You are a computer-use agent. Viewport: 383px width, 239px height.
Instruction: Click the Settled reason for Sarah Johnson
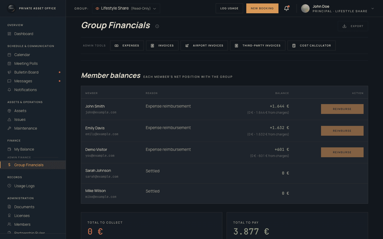[x=153, y=171]
